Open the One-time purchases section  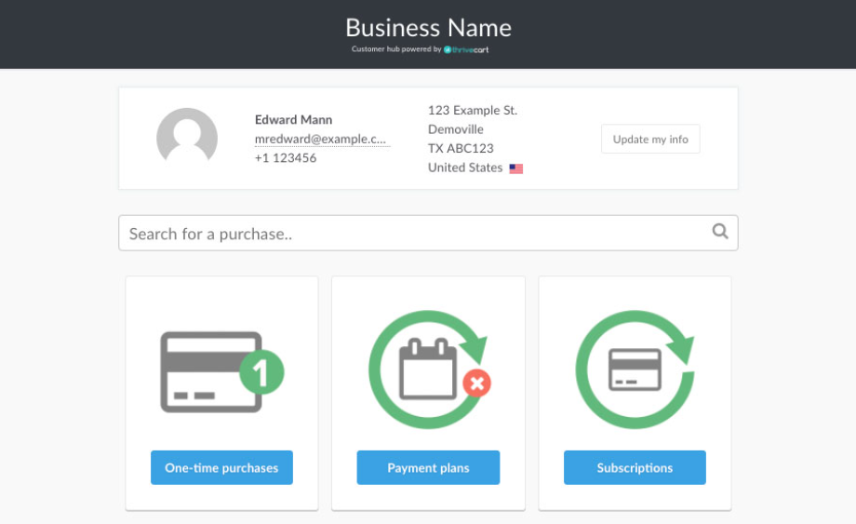click(x=221, y=467)
